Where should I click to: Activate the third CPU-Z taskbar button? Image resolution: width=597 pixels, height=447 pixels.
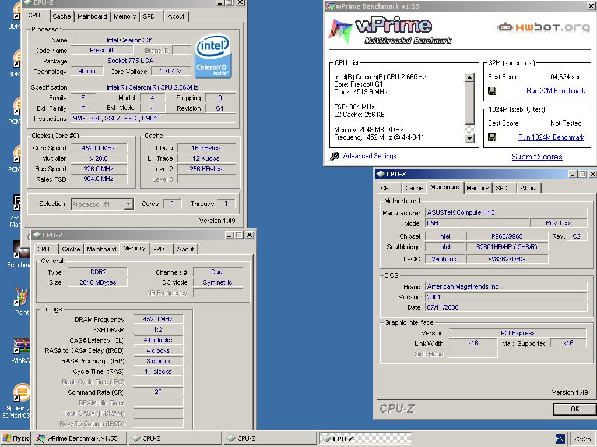[x=365, y=438]
